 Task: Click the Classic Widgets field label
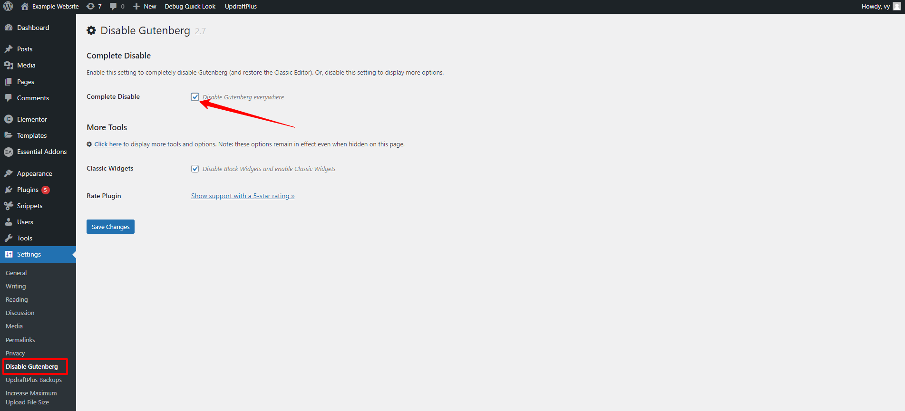(x=110, y=168)
